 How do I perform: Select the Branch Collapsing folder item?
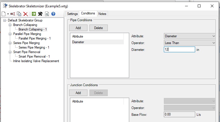click(x=25, y=25)
